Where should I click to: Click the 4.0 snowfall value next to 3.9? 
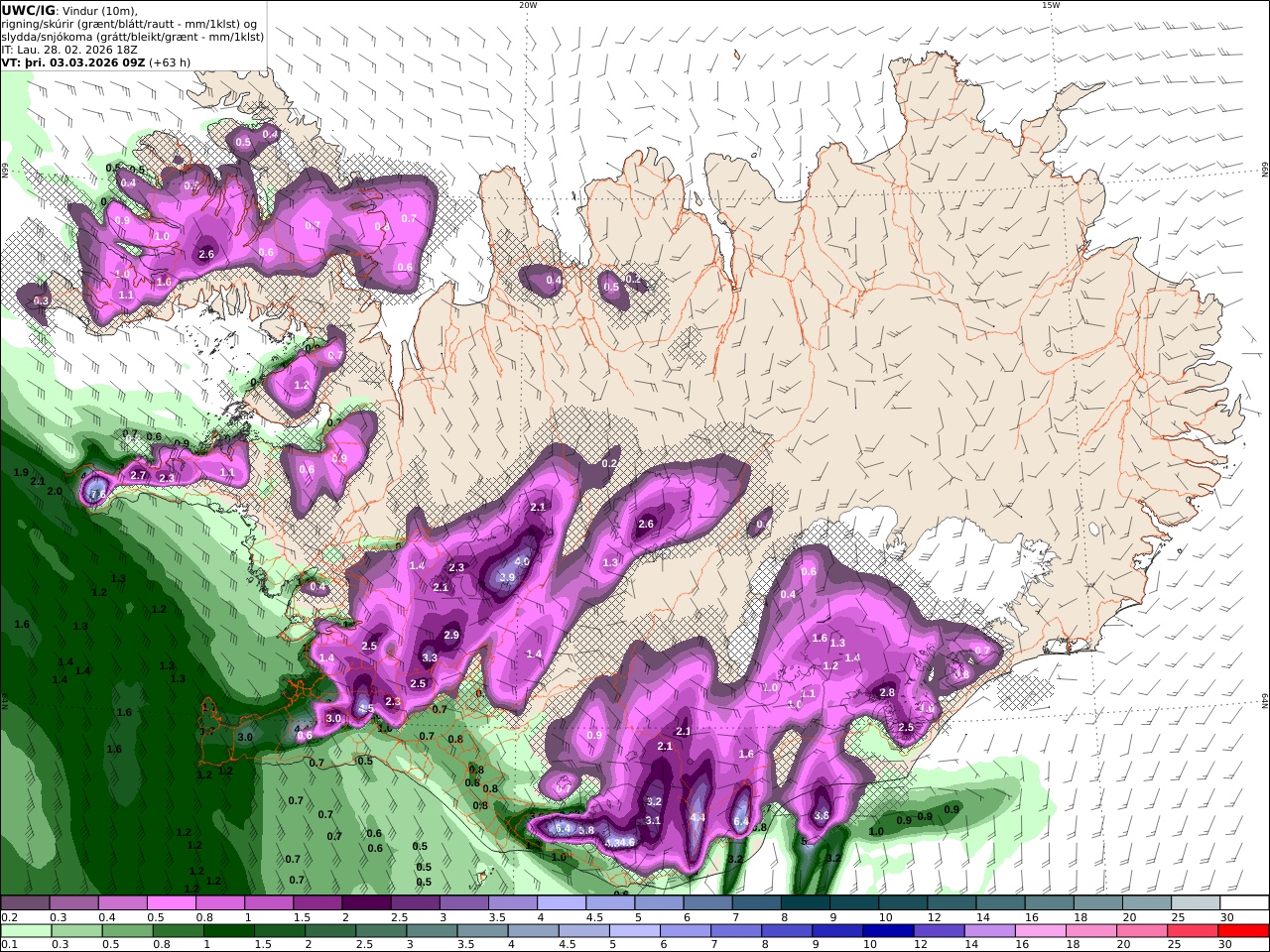(522, 561)
